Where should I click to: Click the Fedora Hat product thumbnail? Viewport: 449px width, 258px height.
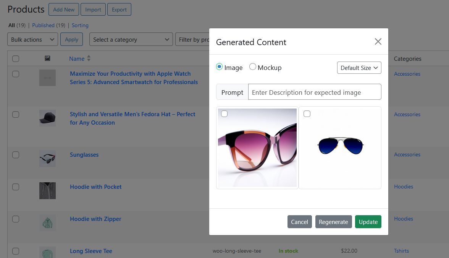(x=47, y=118)
